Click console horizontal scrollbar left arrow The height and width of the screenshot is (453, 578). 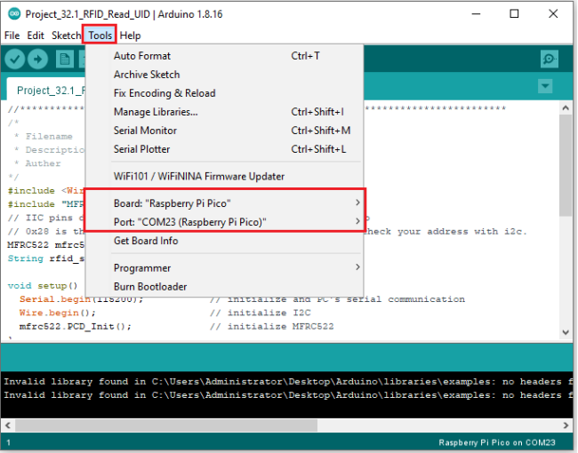click(x=7, y=425)
